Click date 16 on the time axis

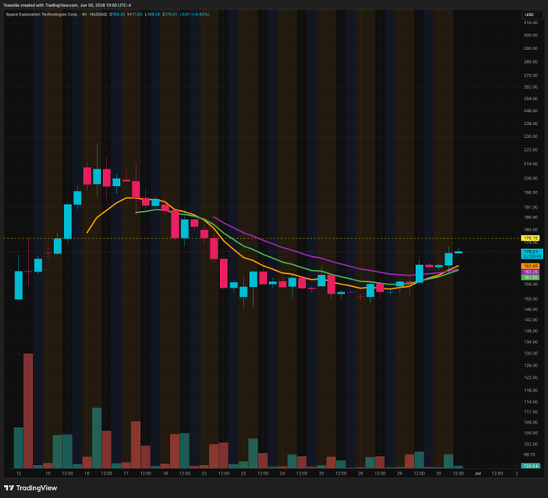click(87, 474)
